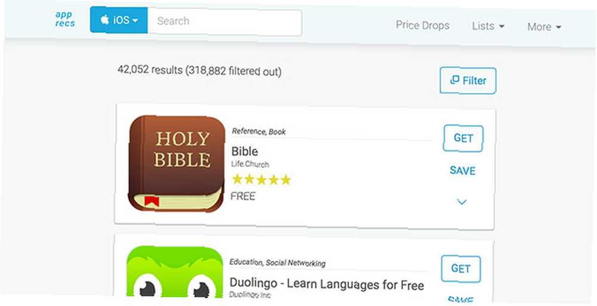The height and width of the screenshot is (306, 597).
Task: Click the Filter icon beside Filter label
Action: pos(454,80)
